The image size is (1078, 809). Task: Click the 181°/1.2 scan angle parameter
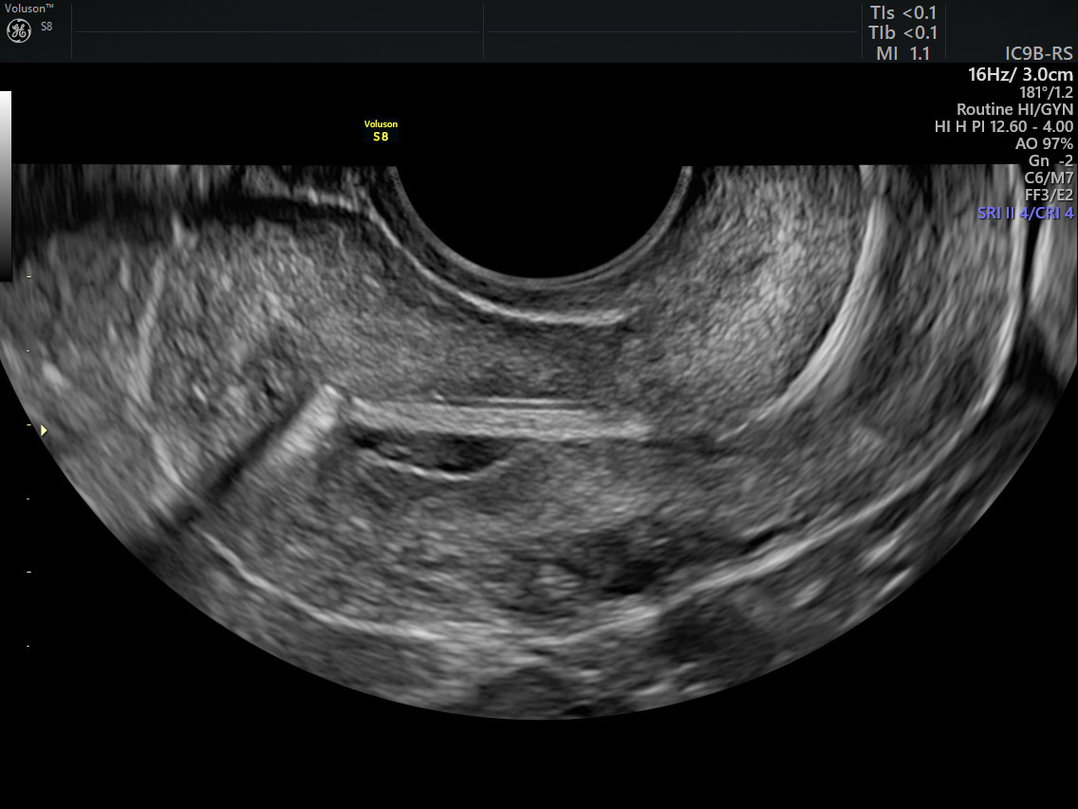click(x=1046, y=92)
